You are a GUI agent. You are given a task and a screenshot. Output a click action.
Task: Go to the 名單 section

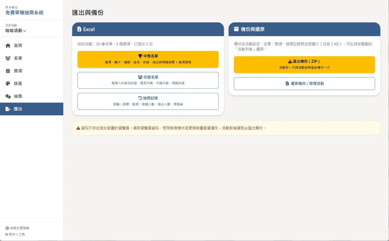[x=32, y=58]
